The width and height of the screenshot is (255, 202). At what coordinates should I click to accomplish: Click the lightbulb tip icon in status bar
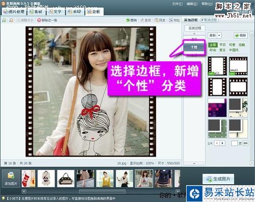pyautogui.click(x=3, y=198)
